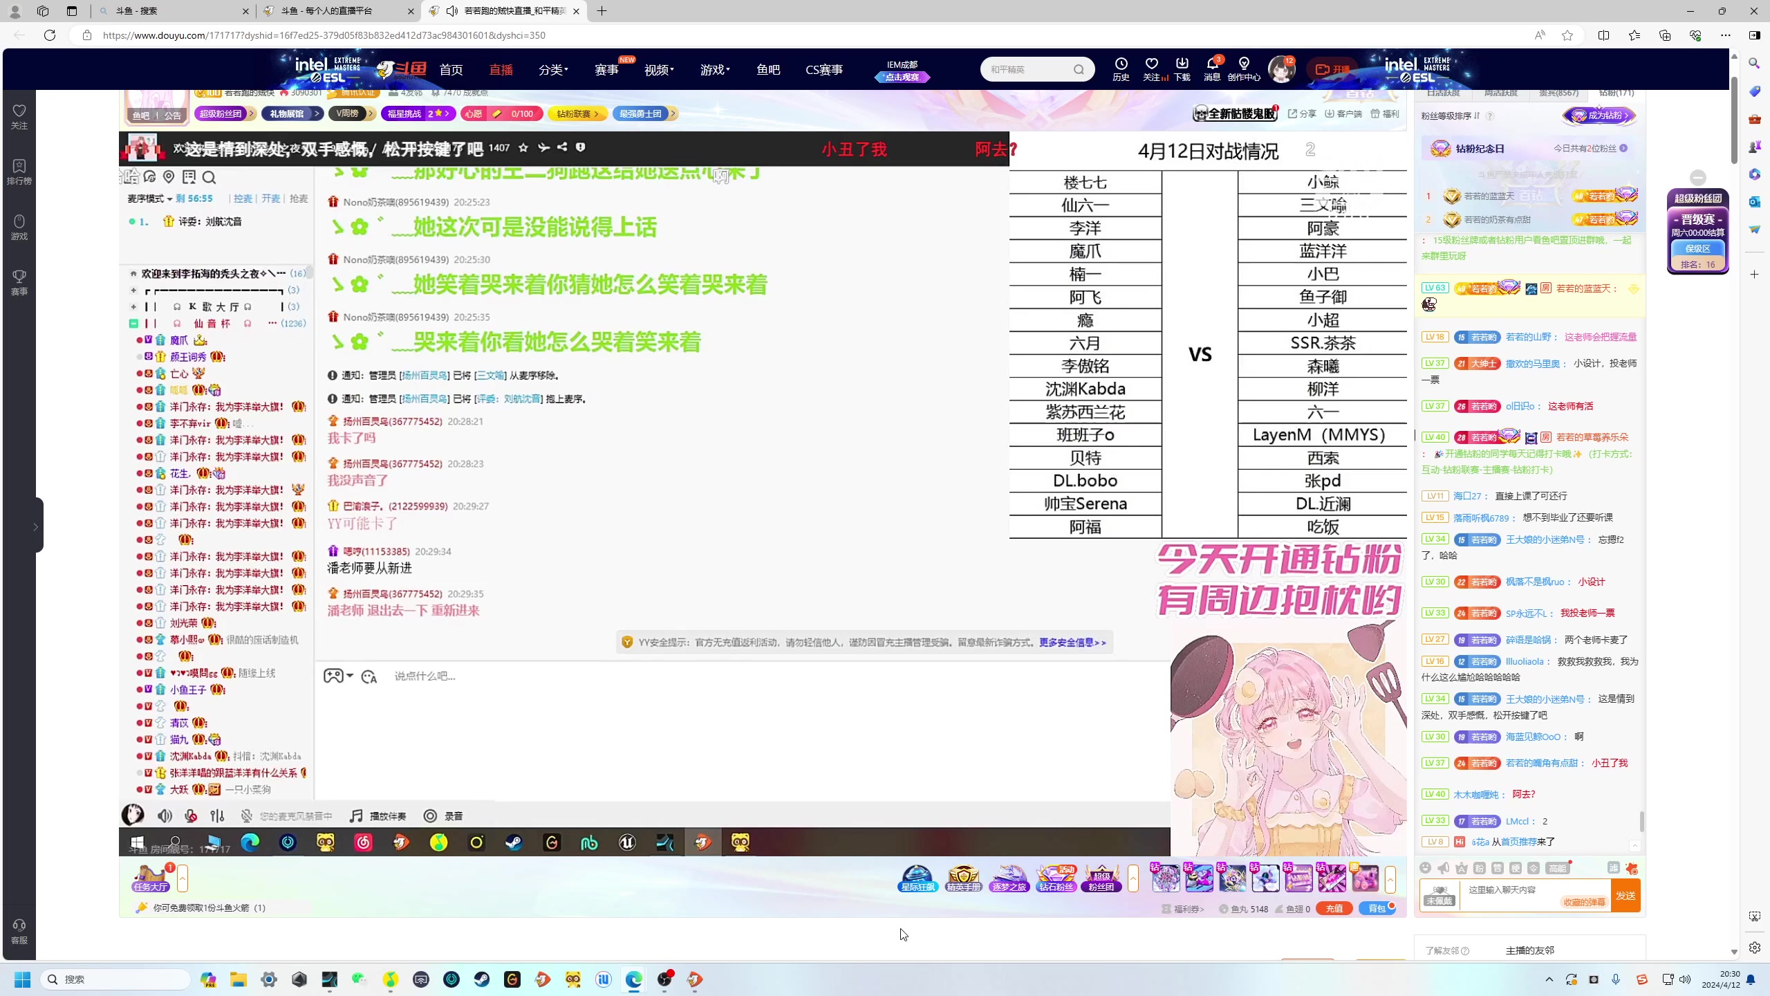Click the 成为钻粉 button
Image resolution: width=1770 pixels, height=996 pixels.
pos(1599,116)
